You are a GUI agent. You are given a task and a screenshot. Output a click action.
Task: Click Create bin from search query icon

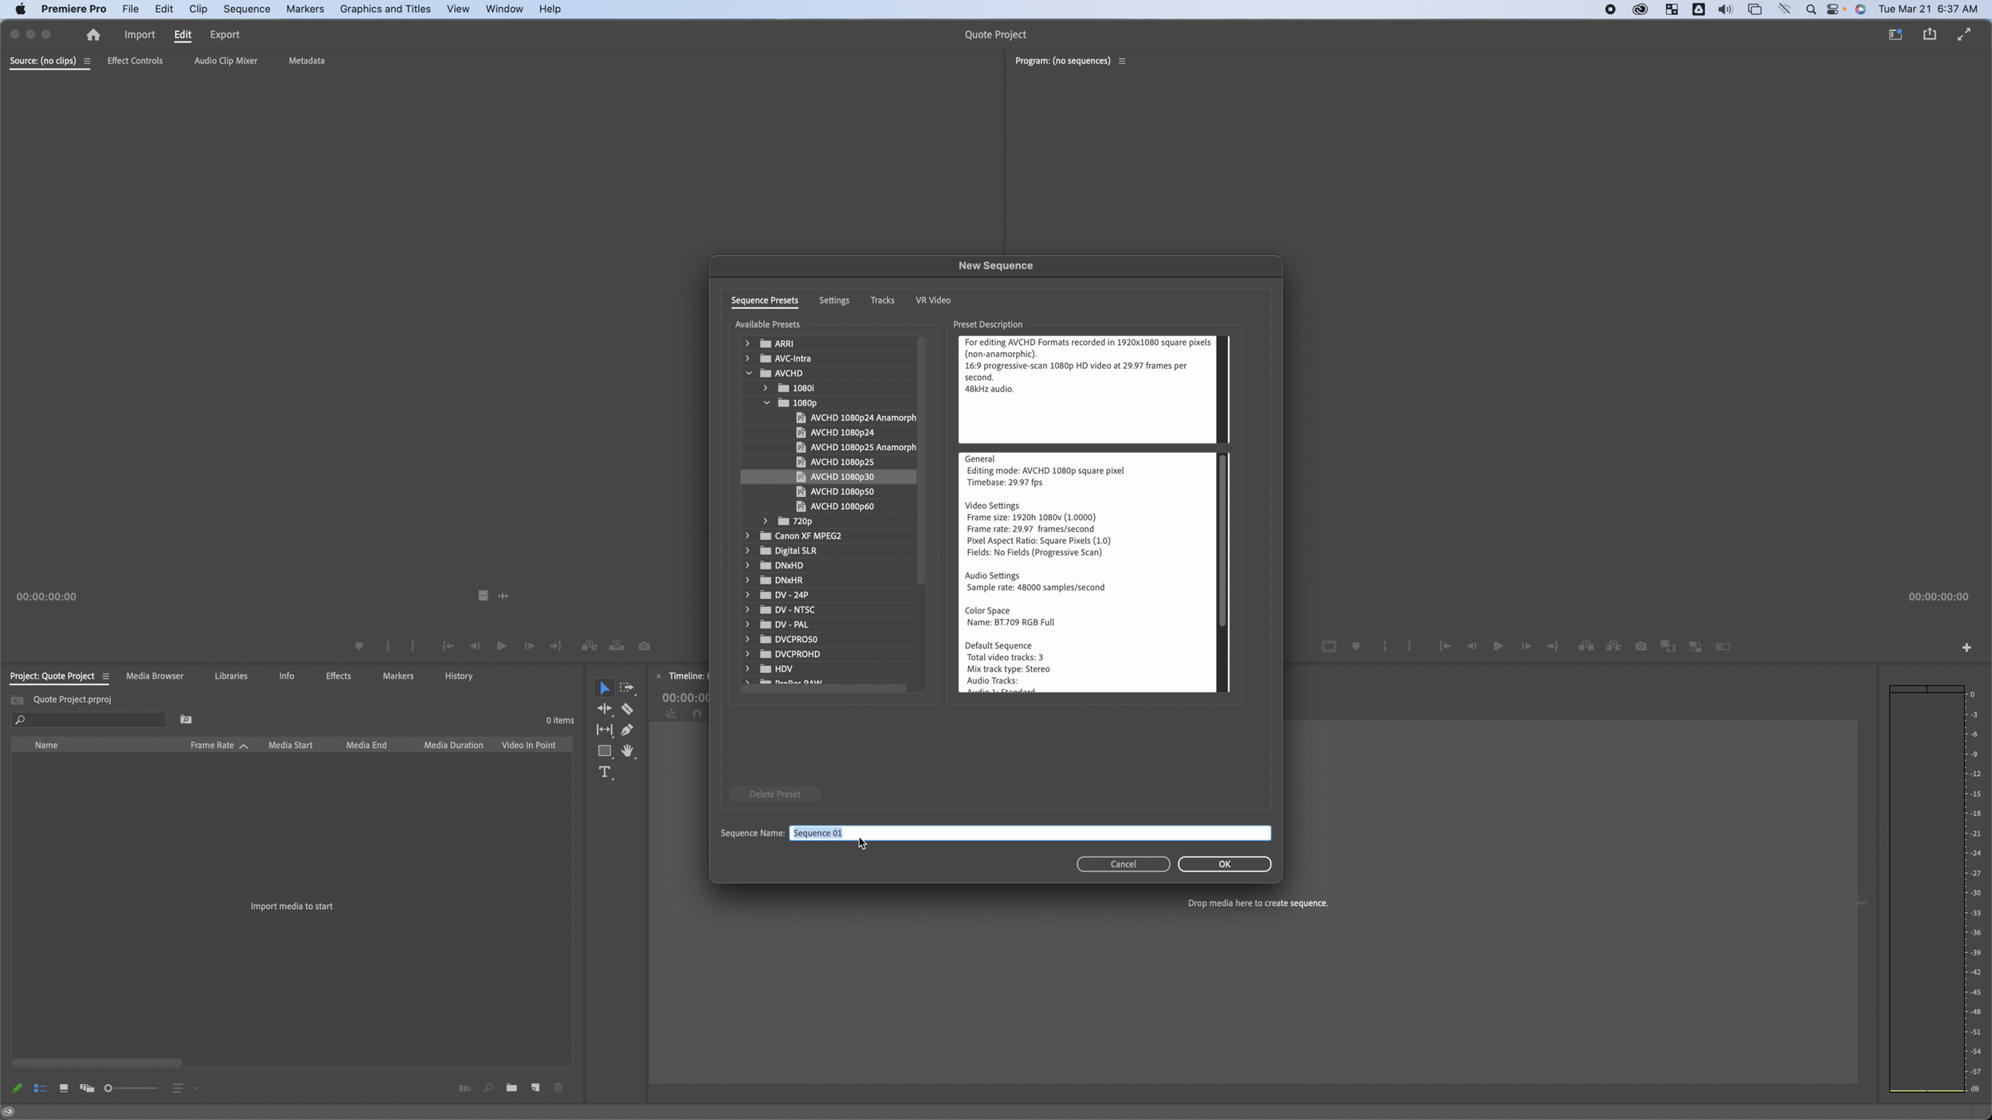coord(186,719)
